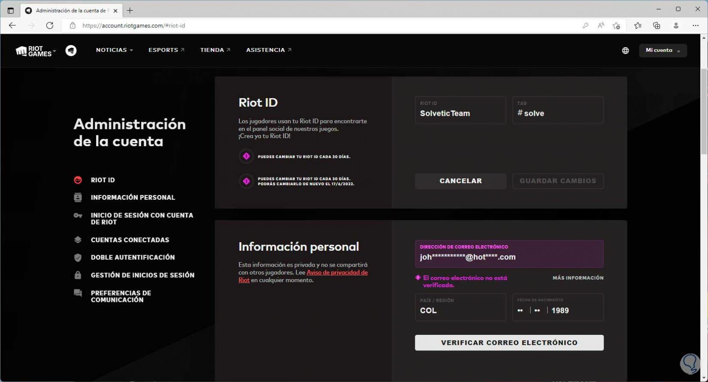
Task: Open browser Settings and more menu
Action: [696, 26]
